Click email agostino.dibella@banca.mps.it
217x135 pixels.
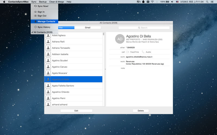pyautogui.click(x=139, y=57)
